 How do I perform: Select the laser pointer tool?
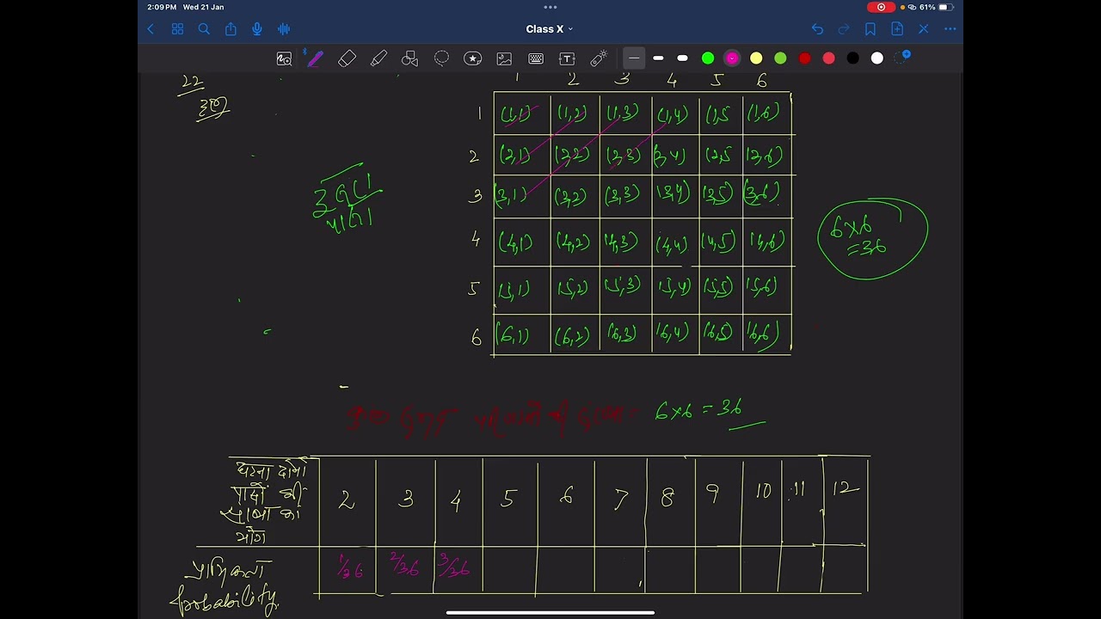(x=599, y=58)
